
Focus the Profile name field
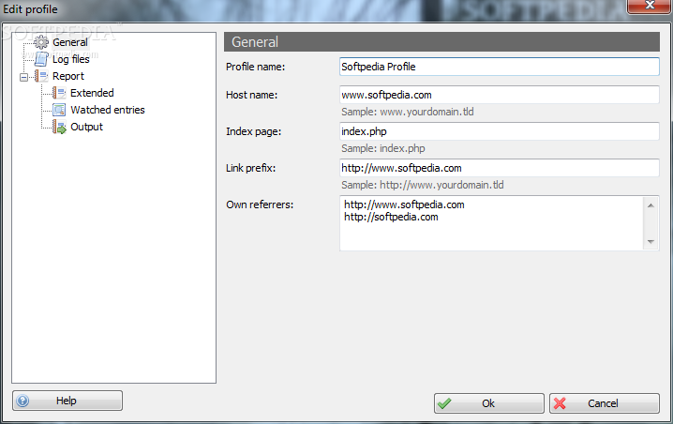coord(500,67)
